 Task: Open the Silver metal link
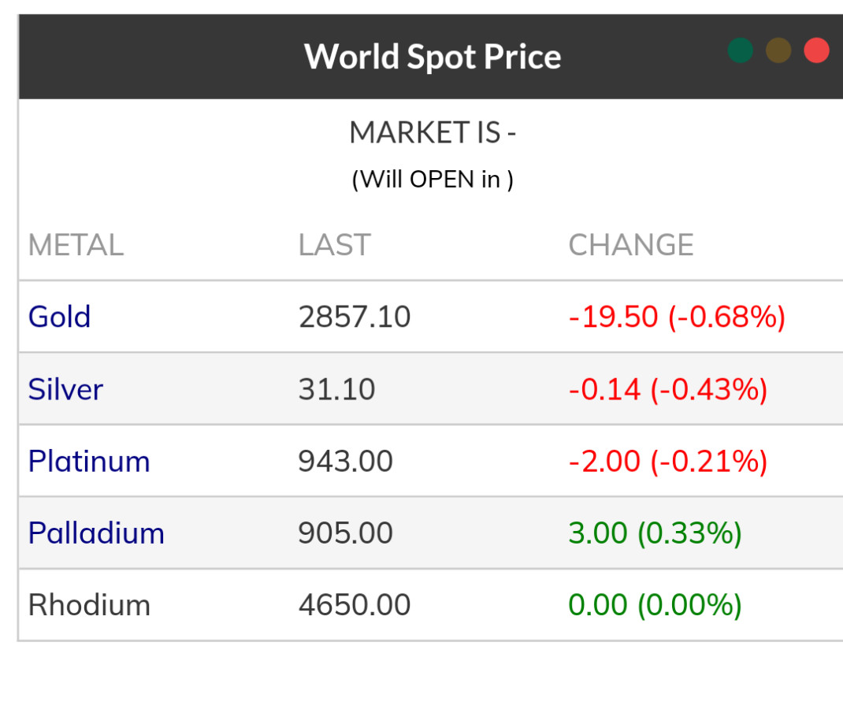click(x=65, y=389)
